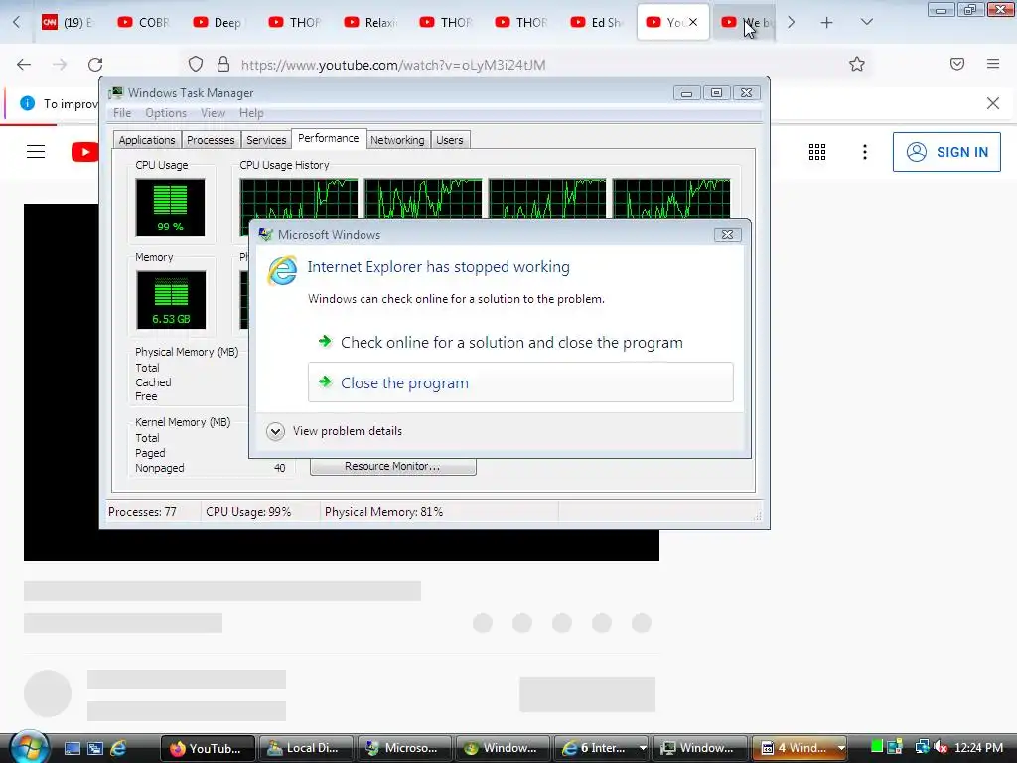Image resolution: width=1017 pixels, height=763 pixels.
Task: Click the Resource Monitor button
Action: click(x=393, y=467)
